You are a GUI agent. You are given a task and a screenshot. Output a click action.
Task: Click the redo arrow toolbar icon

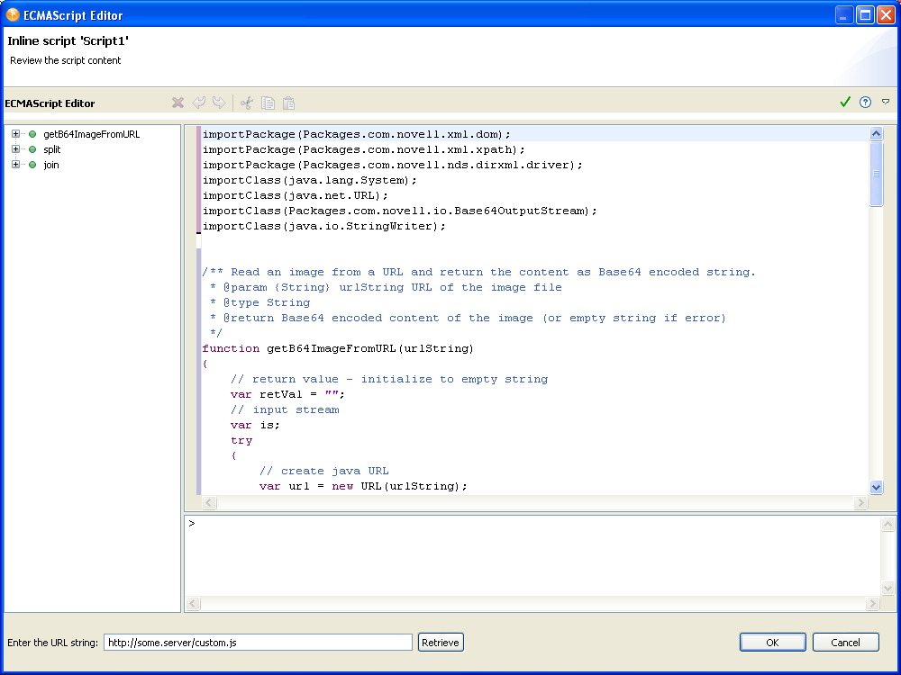(219, 103)
